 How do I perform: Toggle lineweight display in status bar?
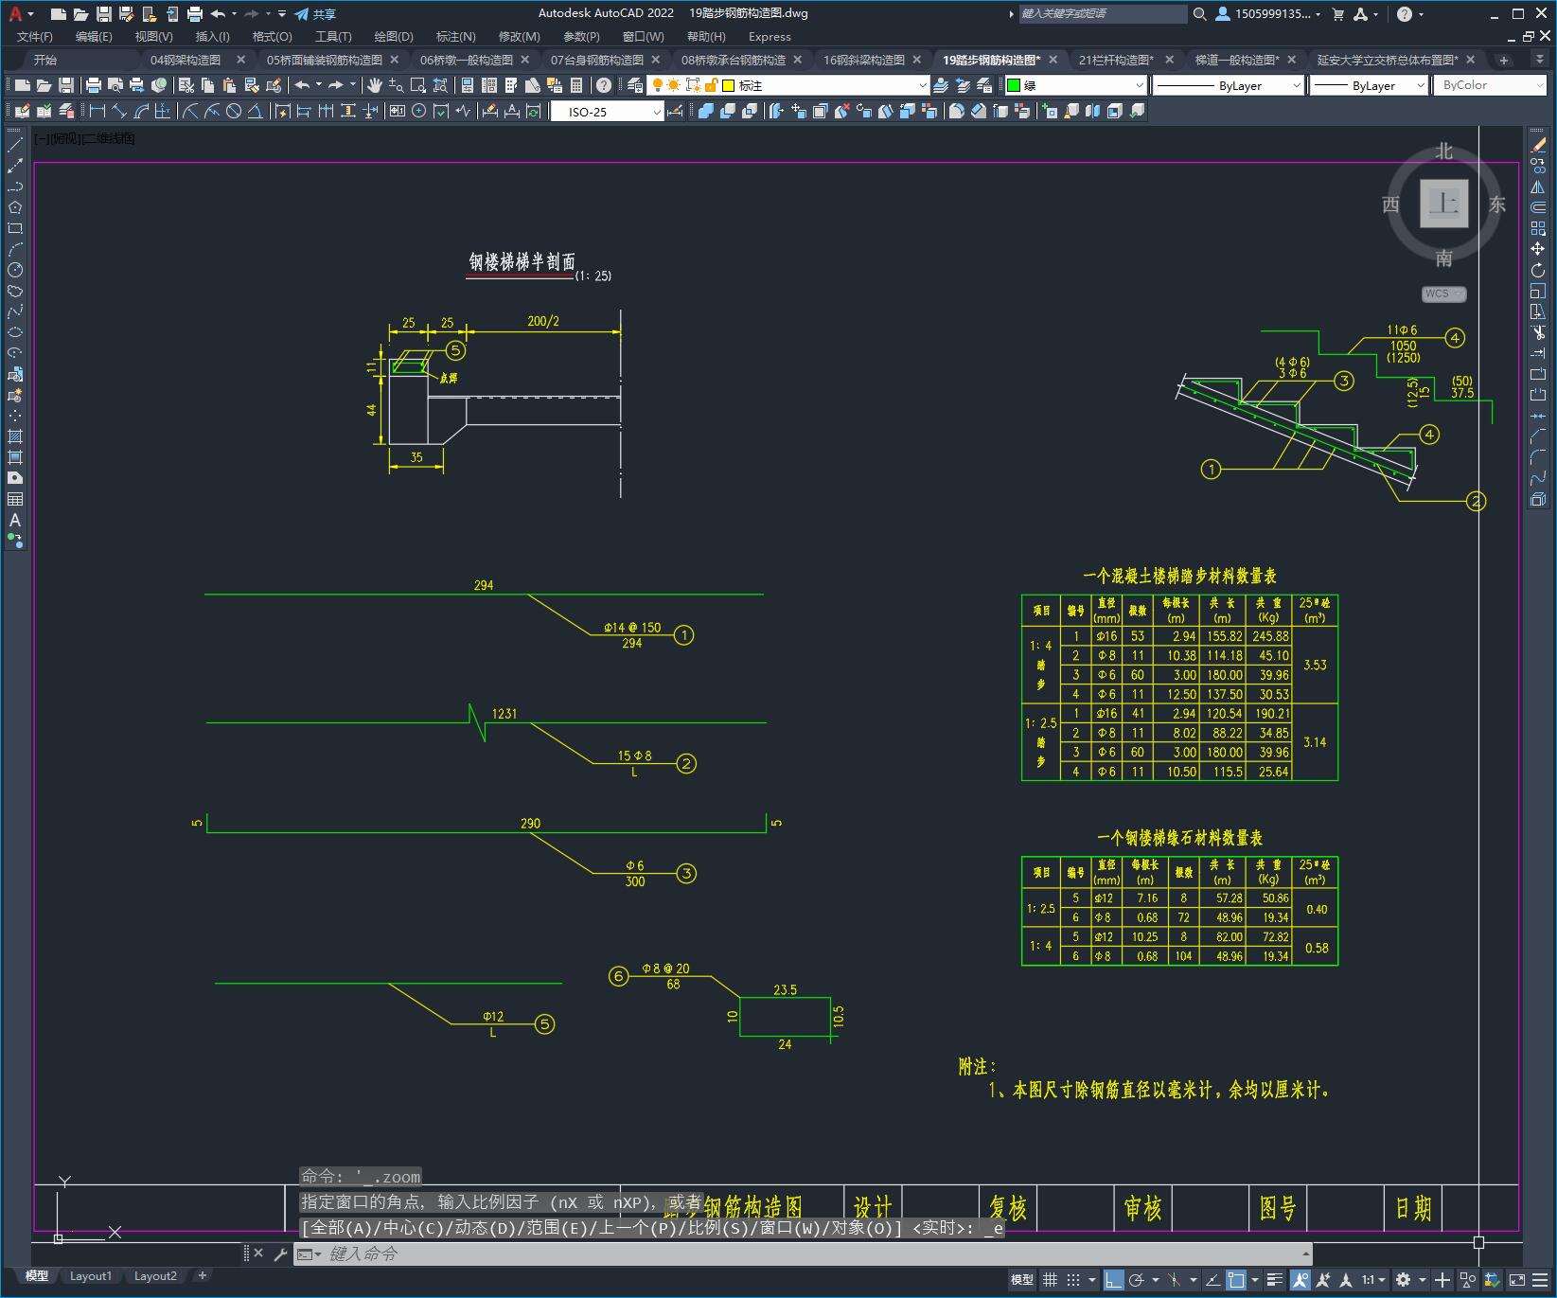pos(1275,1280)
